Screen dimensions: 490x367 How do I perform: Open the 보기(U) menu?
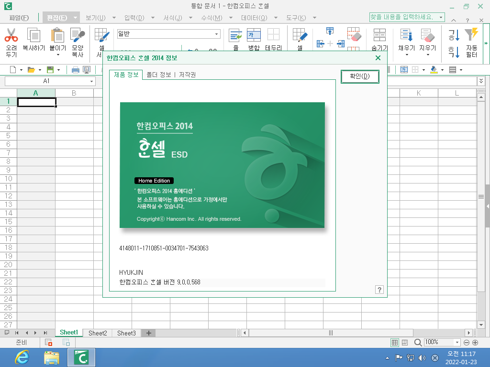[96, 18]
